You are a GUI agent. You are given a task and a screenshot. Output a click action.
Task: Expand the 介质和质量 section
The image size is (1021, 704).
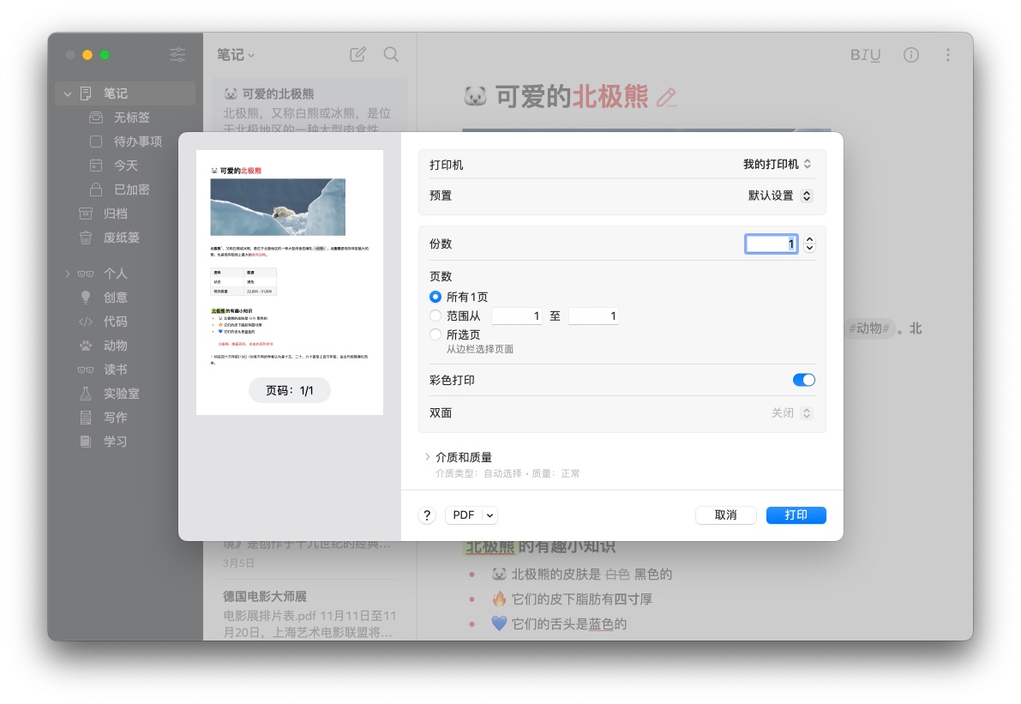pos(428,457)
